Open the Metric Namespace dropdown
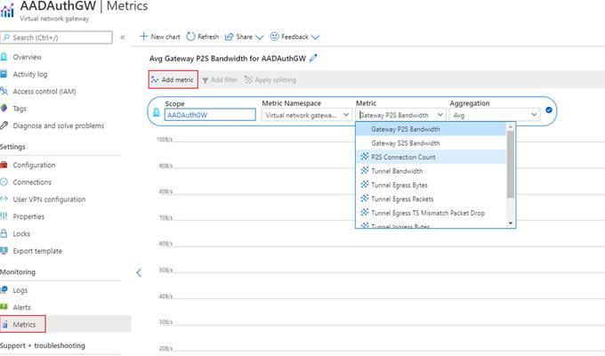This screenshot has width=605, height=356. 306,115
